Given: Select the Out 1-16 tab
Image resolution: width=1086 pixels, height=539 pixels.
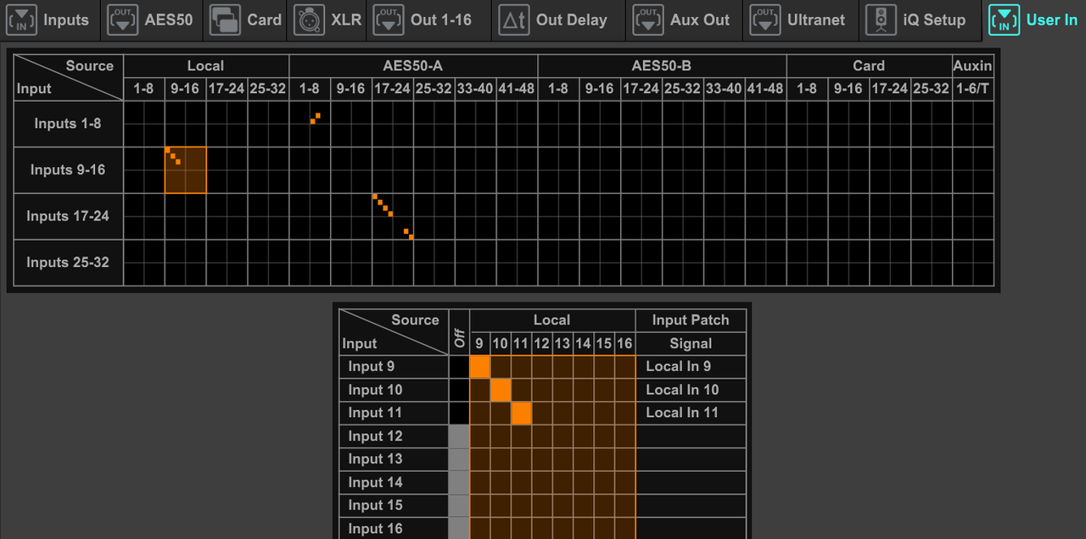Looking at the screenshot, I should (429, 19).
